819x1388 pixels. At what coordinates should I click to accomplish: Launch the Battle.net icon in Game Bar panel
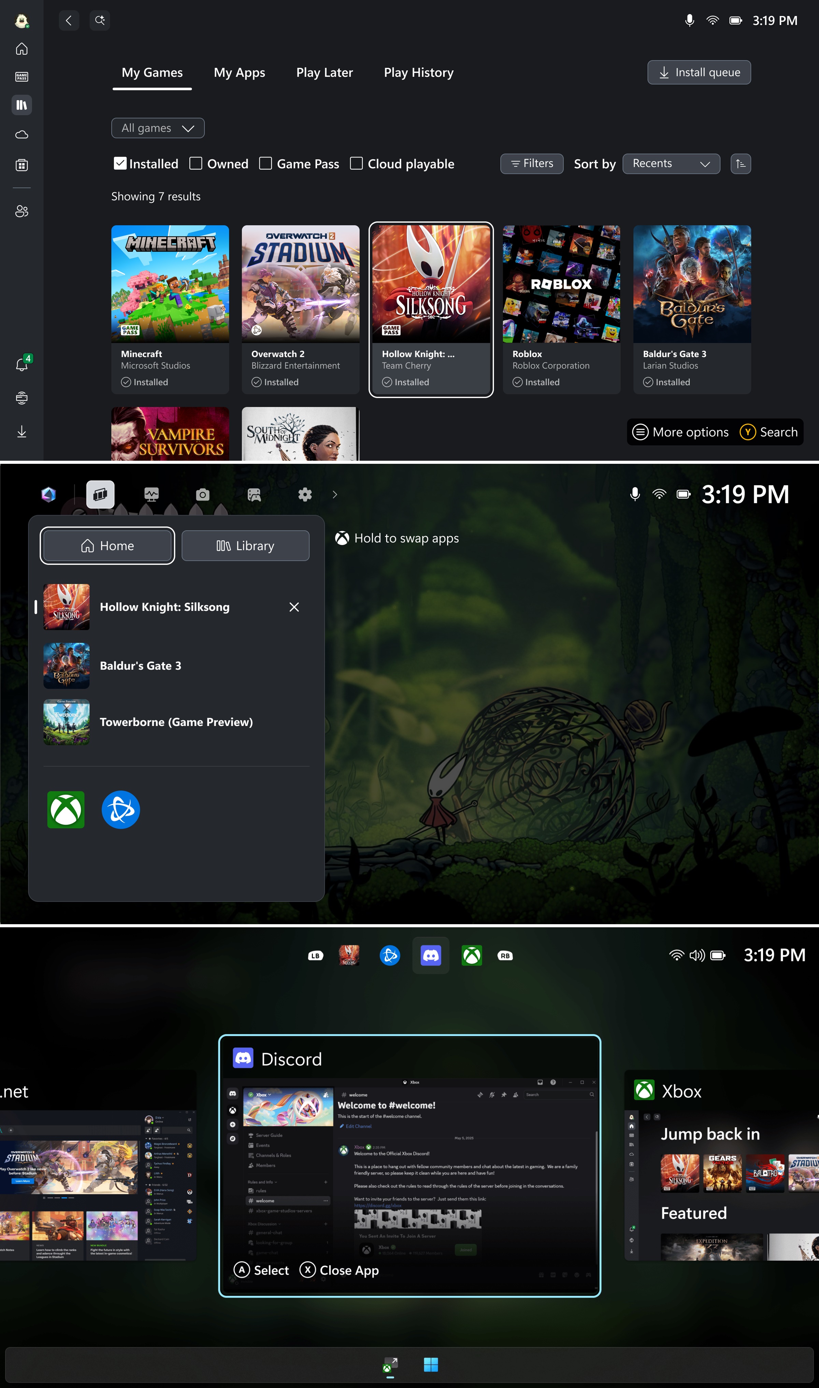click(121, 810)
